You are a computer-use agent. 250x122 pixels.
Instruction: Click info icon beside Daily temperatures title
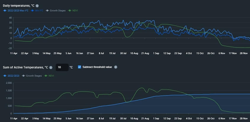click(x=37, y=6)
